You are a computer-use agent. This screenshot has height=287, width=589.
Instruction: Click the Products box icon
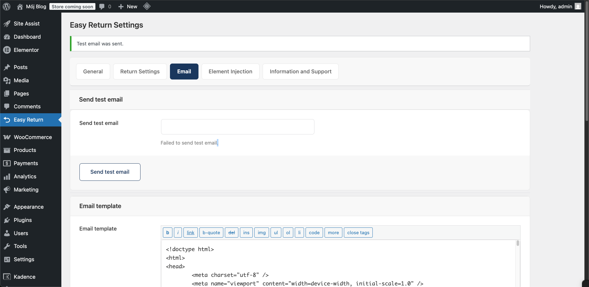[x=7, y=150]
